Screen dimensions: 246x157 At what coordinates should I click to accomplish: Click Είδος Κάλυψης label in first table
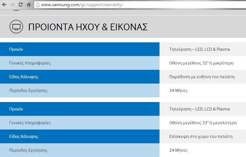(x=24, y=77)
